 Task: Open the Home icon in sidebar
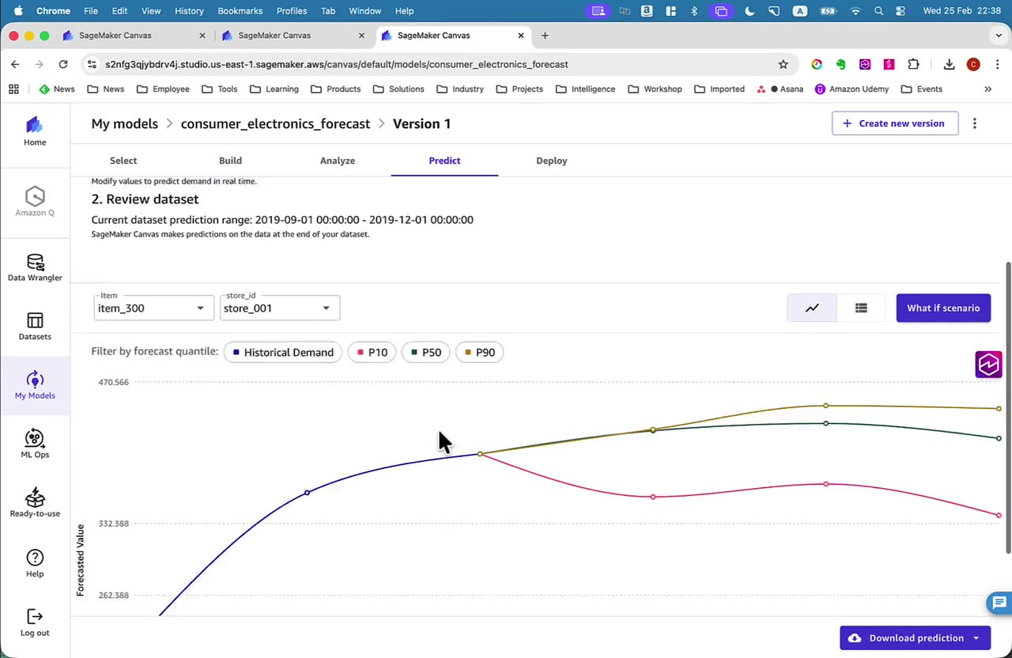pyautogui.click(x=35, y=132)
